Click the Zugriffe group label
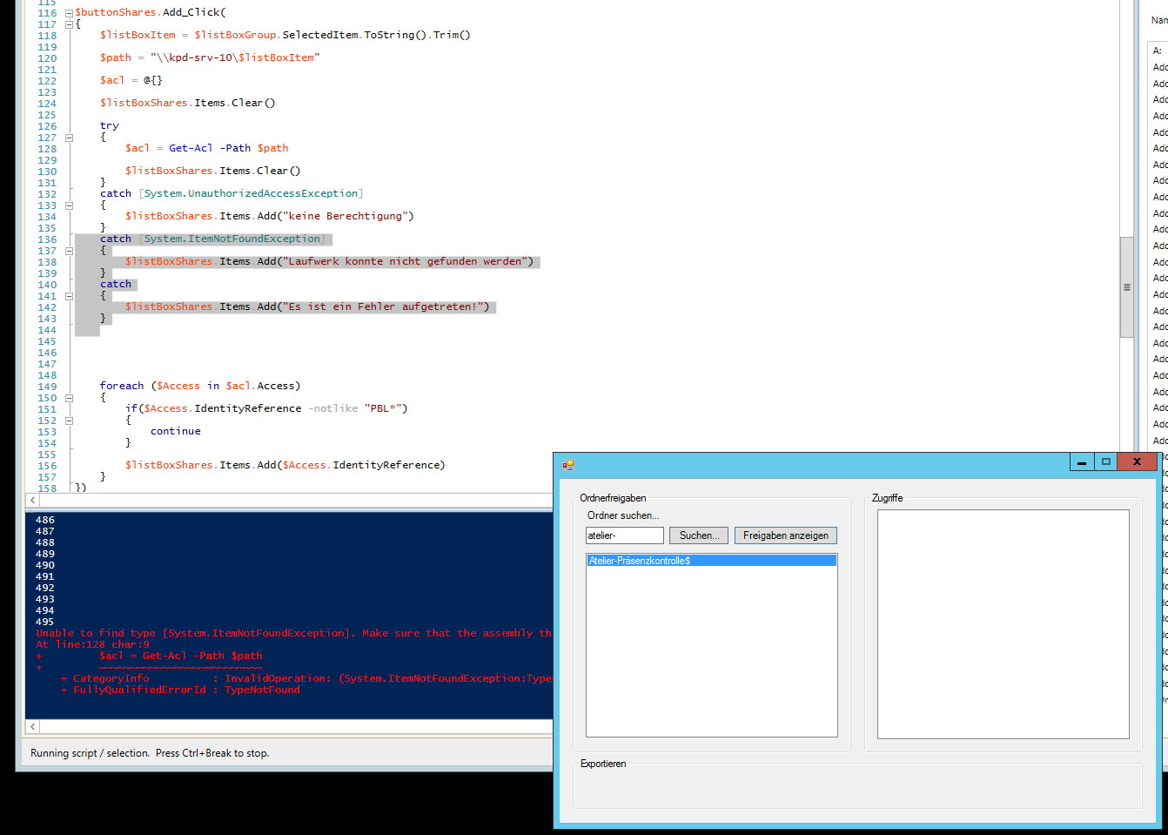 pyautogui.click(x=888, y=498)
